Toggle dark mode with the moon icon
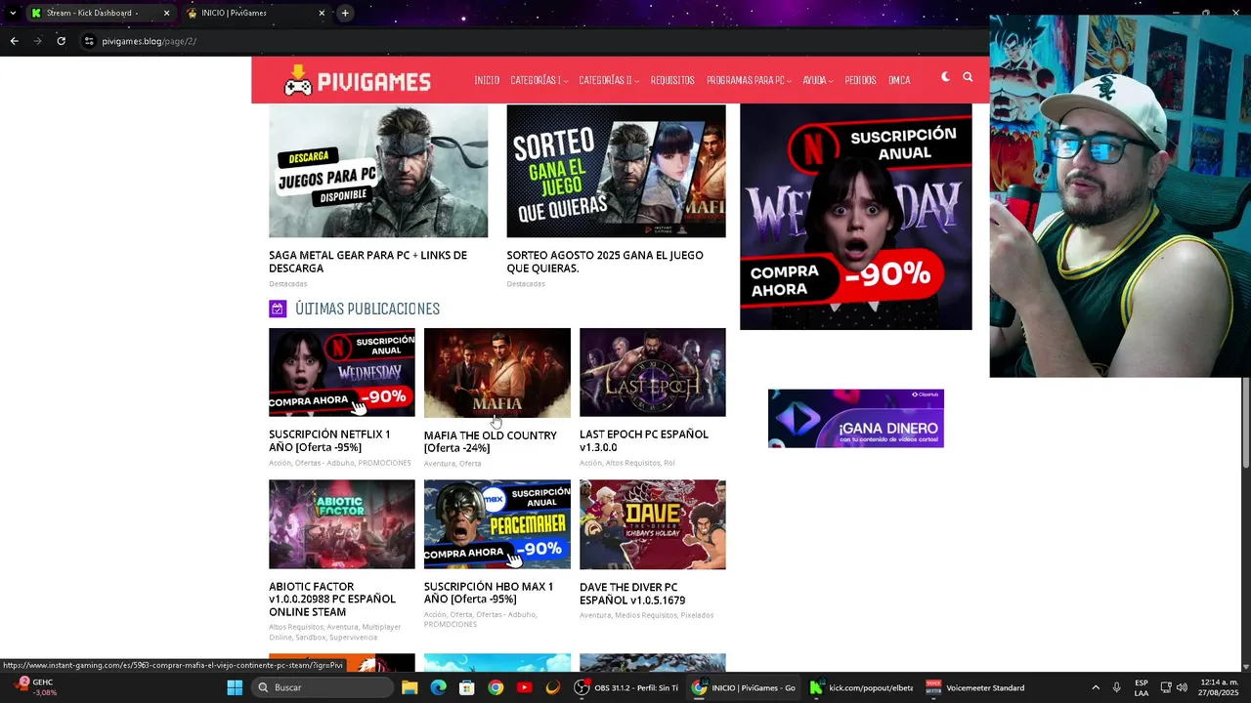1251x703 pixels. pos(945,76)
